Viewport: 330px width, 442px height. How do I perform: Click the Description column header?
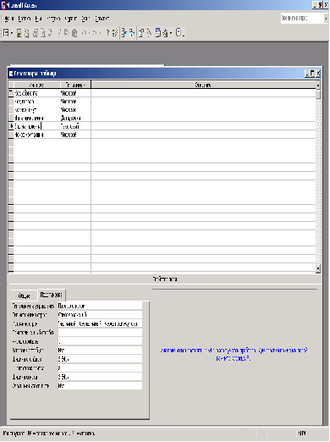[x=203, y=85]
